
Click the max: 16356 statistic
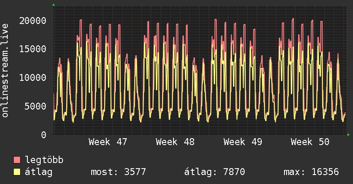tap(311, 172)
